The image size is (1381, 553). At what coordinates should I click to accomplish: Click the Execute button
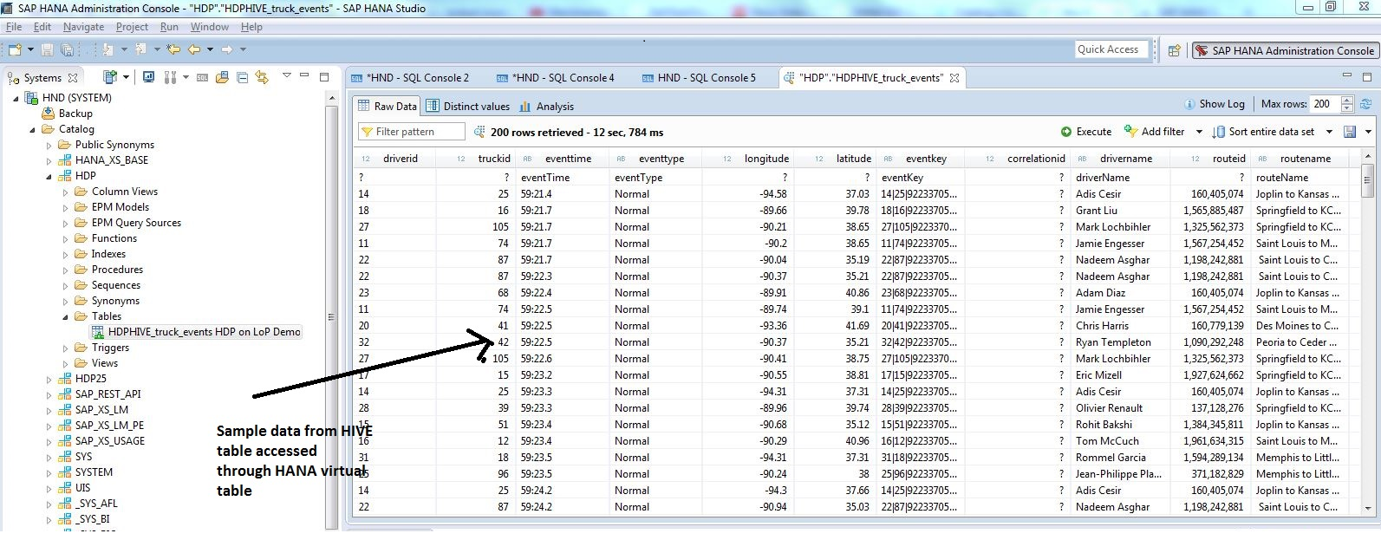1085,132
